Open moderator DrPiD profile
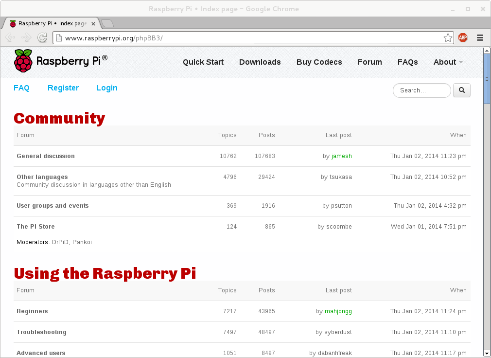This screenshot has width=491, height=358. coord(60,242)
